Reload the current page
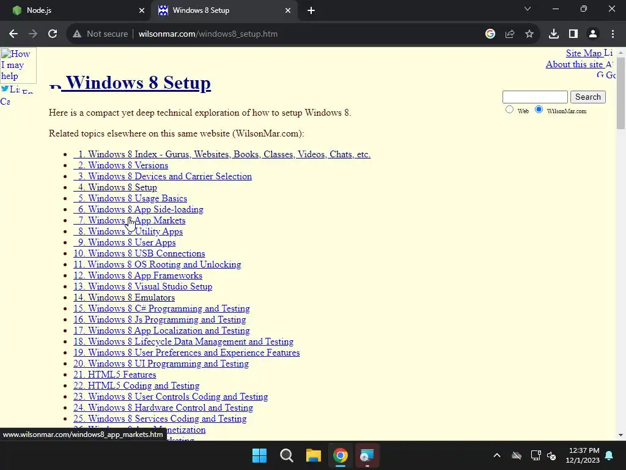 (x=53, y=34)
